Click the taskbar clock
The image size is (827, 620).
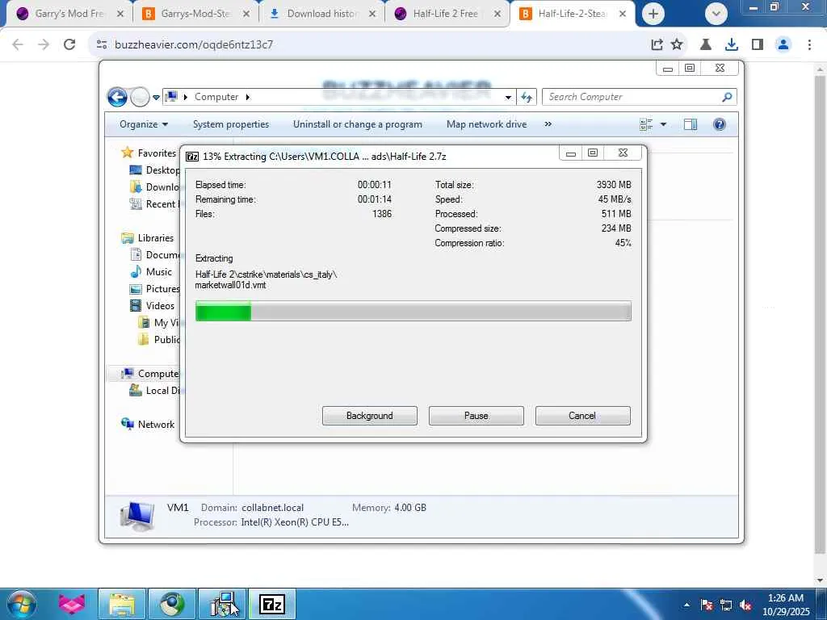(785, 605)
